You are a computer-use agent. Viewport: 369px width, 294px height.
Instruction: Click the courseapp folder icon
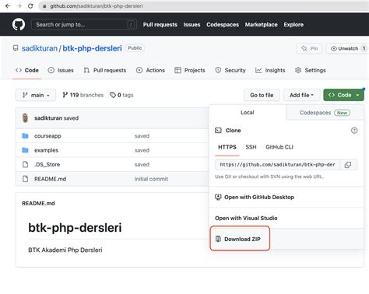25,136
